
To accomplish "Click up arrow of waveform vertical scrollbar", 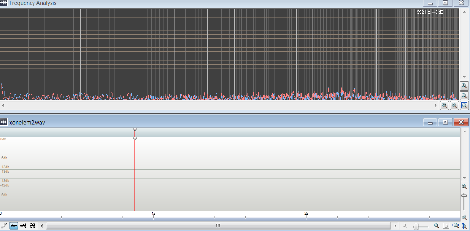I will 464,131.
